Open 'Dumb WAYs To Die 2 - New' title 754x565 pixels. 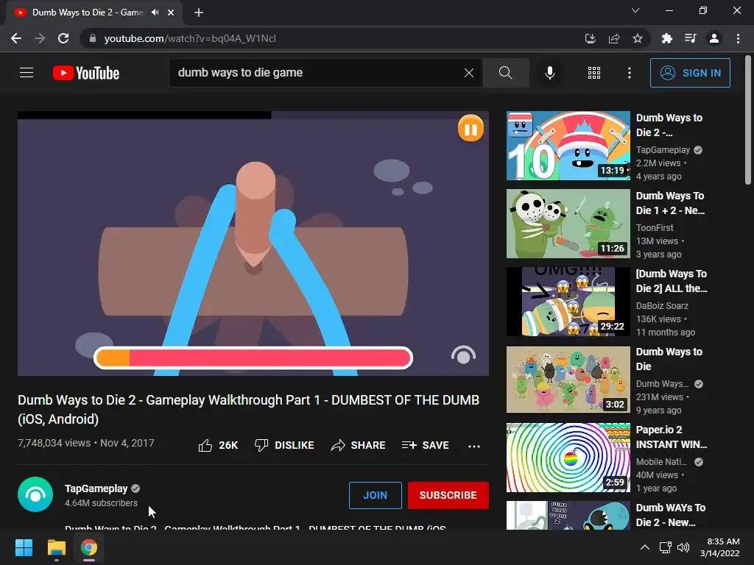pos(670,515)
